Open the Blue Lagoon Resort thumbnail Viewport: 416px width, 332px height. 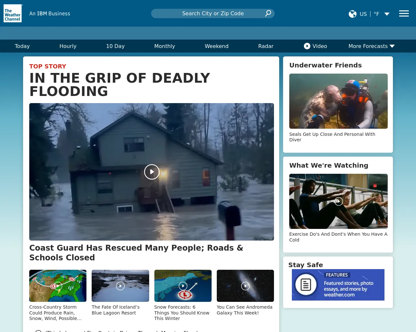(x=120, y=286)
